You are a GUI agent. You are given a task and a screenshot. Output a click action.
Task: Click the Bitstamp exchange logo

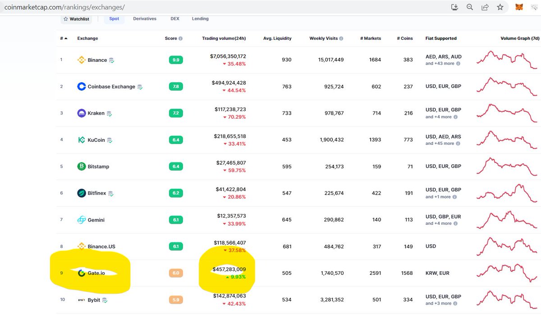point(82,167)
